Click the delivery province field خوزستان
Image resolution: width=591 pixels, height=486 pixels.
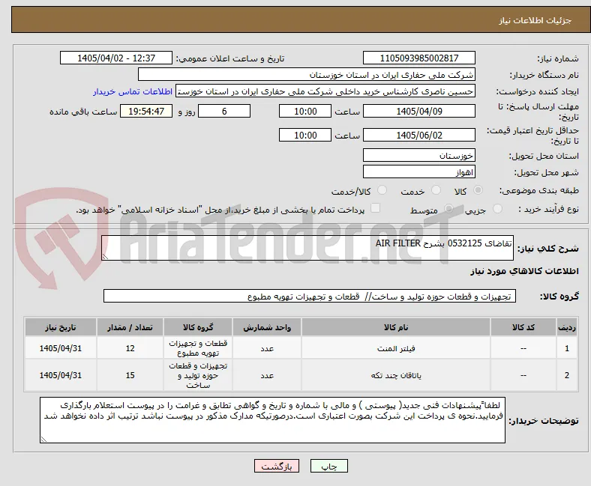tap(418, 155)
